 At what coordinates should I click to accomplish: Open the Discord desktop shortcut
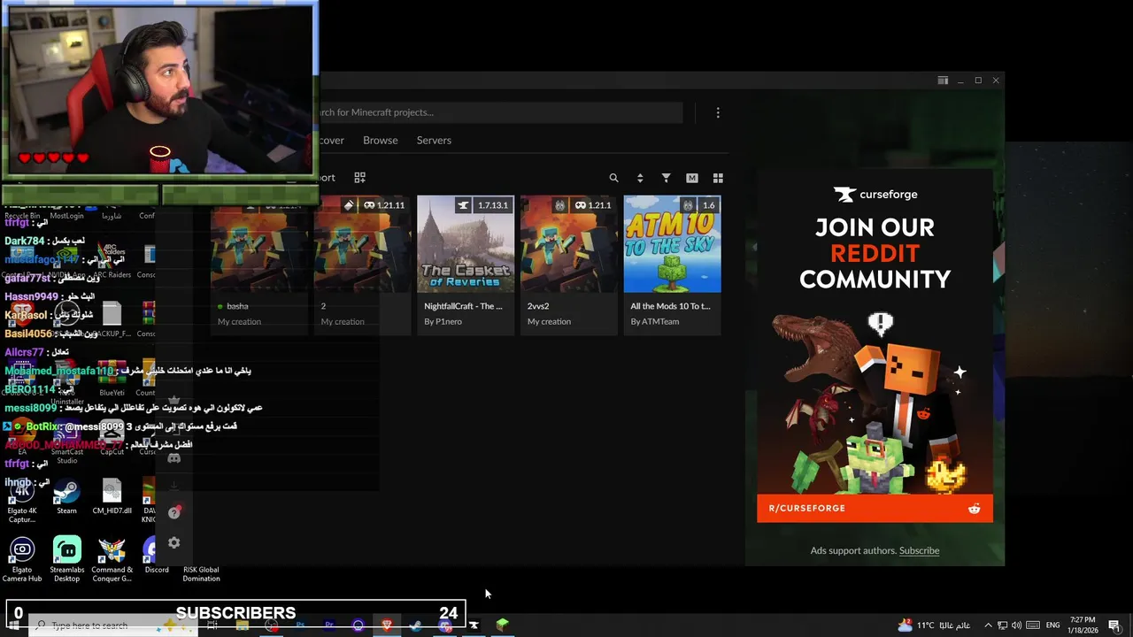click(157, 556)
